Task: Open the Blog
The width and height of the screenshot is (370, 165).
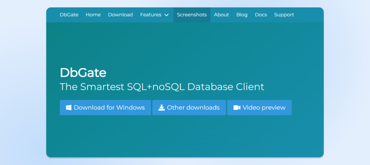Action: click(242, 15)
